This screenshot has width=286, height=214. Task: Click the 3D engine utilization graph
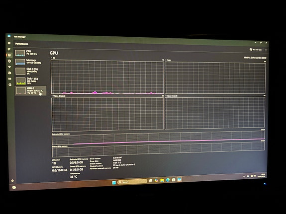[x=107, y=77]
